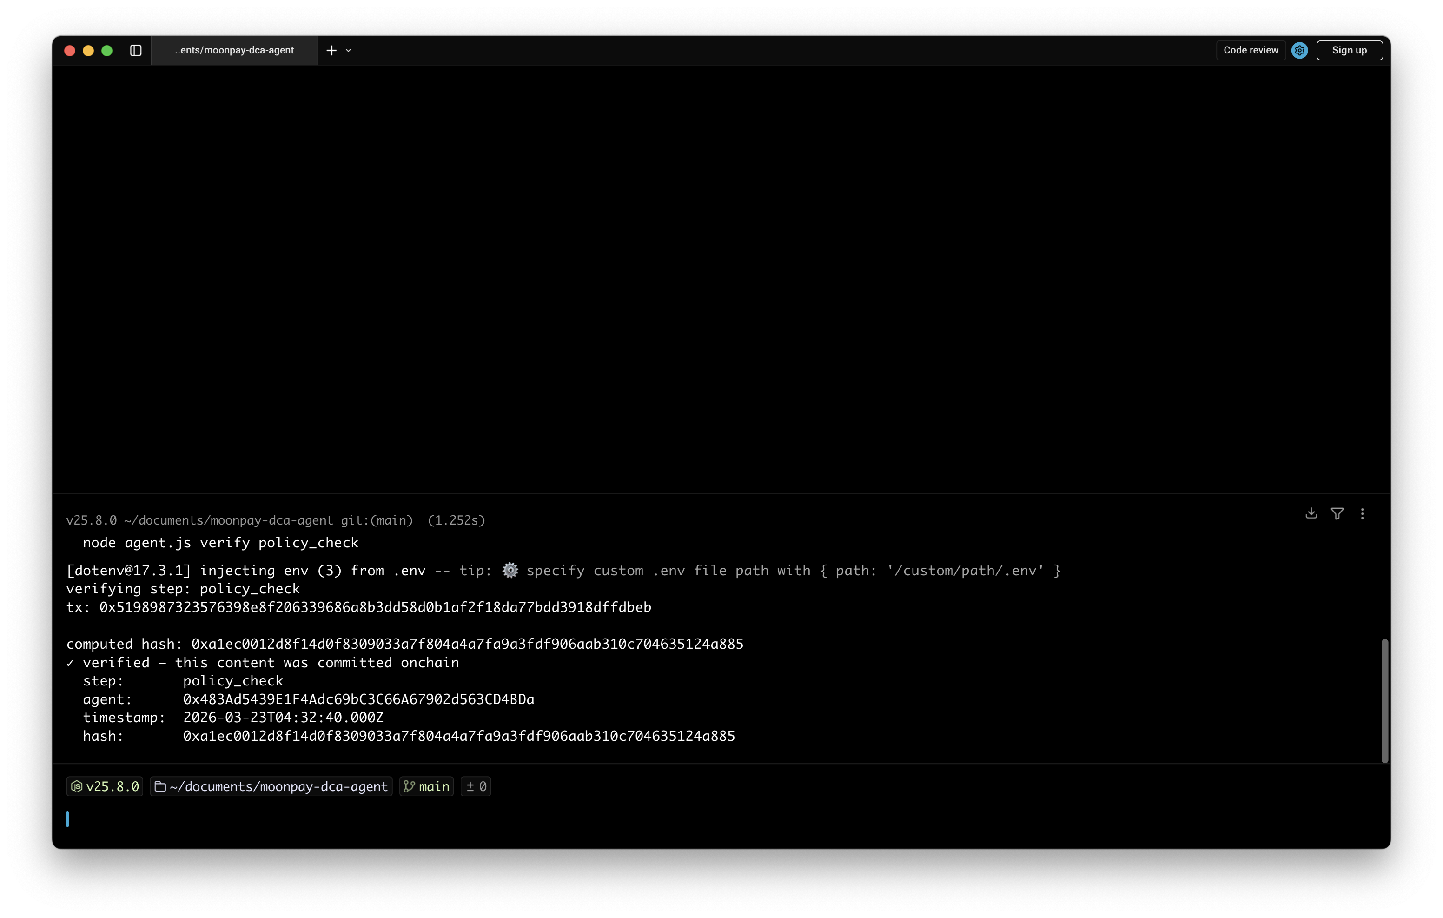Image resolution: width=1443 pixels, height=918 pixels.
Task: Click the dotenv injecting env line
Action: click(x=563, y=570)
